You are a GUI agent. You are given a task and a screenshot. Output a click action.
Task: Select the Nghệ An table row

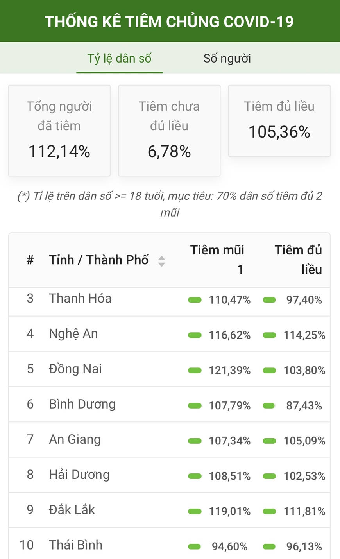[x=169, y=334]
